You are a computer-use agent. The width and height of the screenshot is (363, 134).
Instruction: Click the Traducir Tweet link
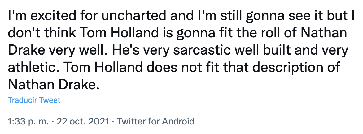coord(34,100)
